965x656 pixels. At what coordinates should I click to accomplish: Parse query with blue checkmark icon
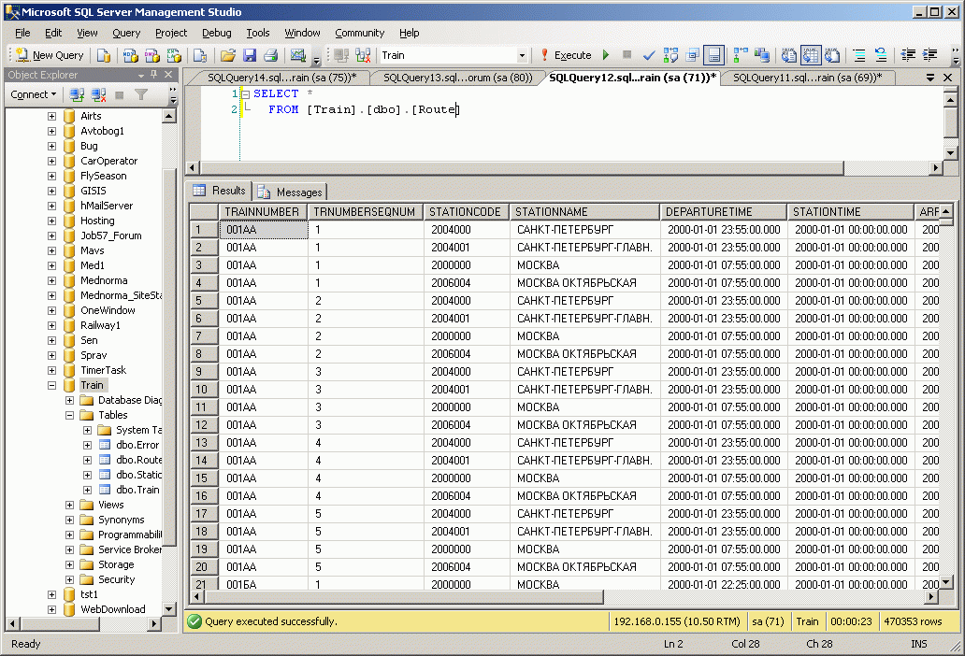649,55
